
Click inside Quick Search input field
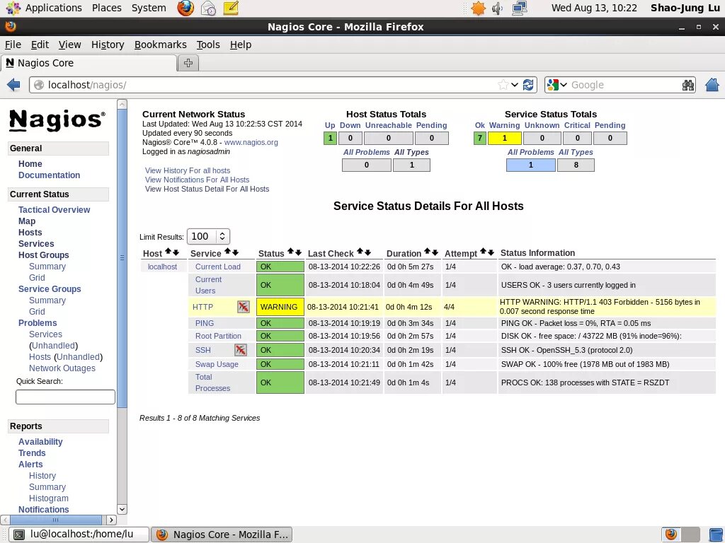point(65,397)
